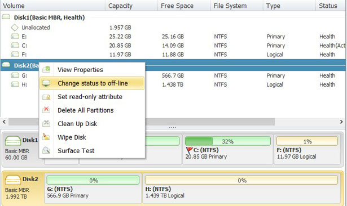Click the Surface Test magnifier icon
Screen dimensions: 347x206
pyautogui.click(x=46, y=150)
